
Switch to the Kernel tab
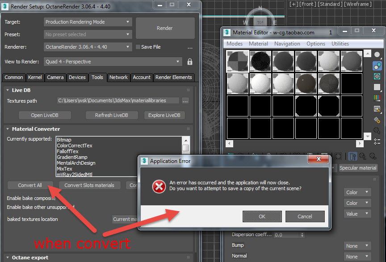[x=35, y=77]
